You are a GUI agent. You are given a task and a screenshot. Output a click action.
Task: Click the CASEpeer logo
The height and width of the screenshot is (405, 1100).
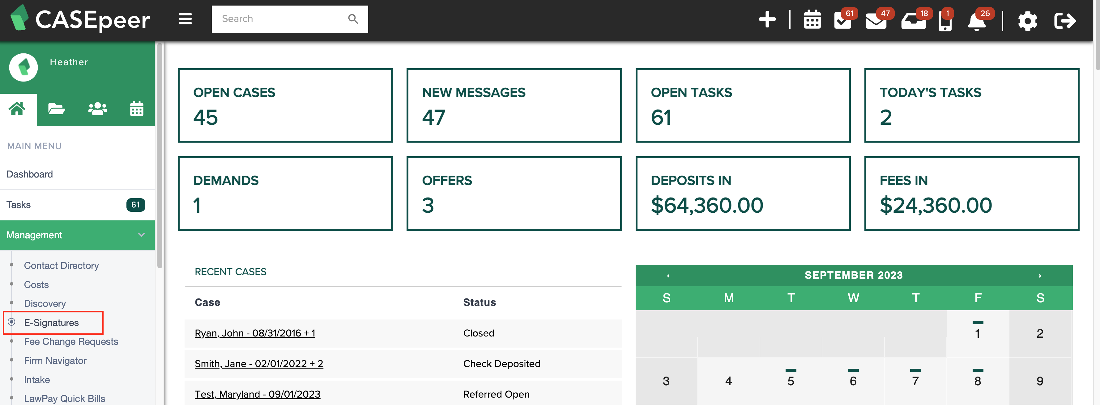[80, 19]
